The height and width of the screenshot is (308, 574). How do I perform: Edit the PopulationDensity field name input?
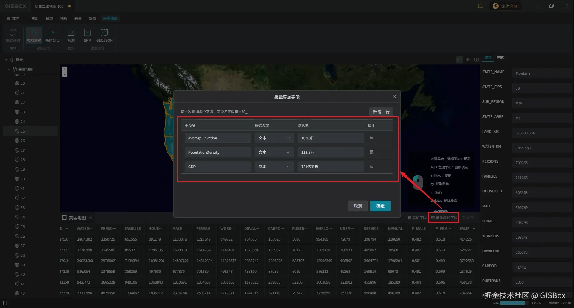pos(218,152)
